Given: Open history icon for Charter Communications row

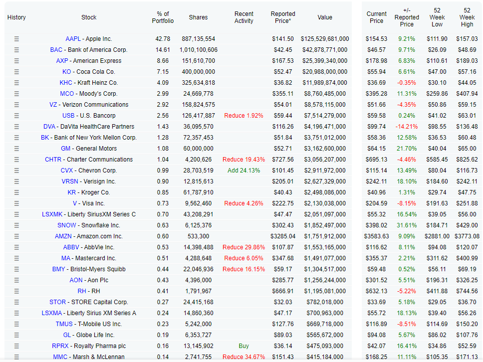Looking at the screenshot, I should point(16,160).
